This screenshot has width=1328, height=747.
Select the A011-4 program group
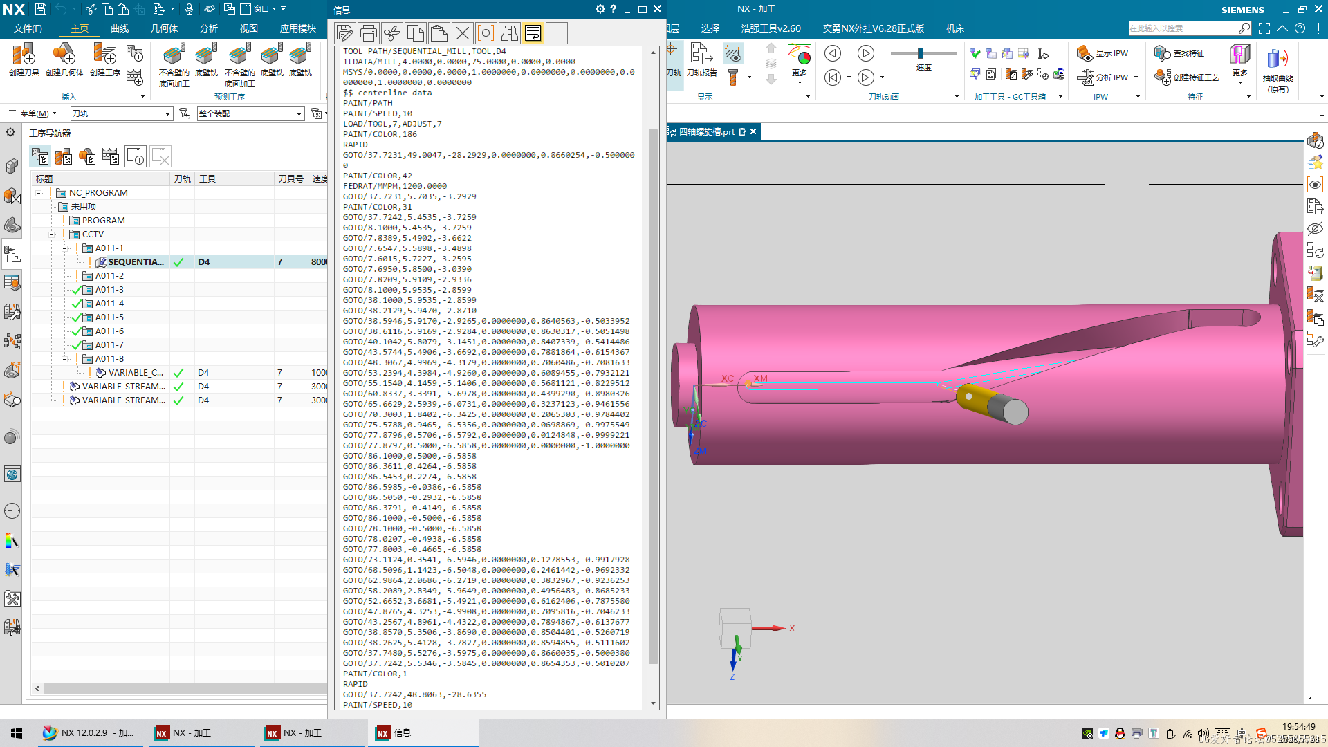point(109,304)
